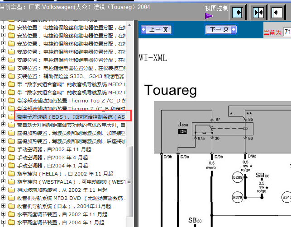Select 水平高度调节装置，自2002年11月起
Screen dimensions: 291x227
(x=62, y=215)
